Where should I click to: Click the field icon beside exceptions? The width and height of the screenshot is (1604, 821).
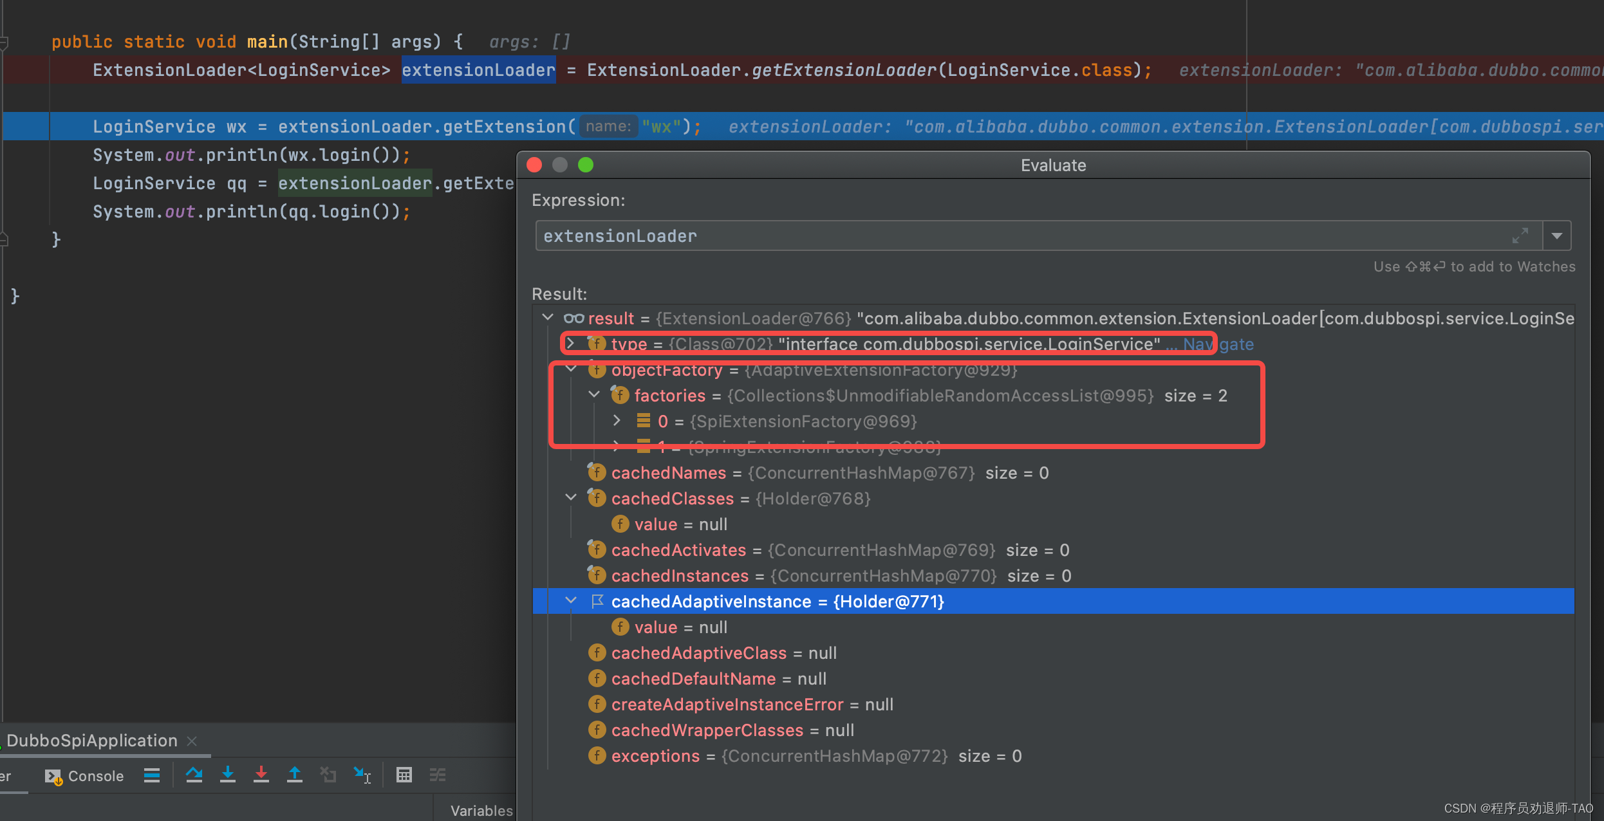(x=597, y=755)
